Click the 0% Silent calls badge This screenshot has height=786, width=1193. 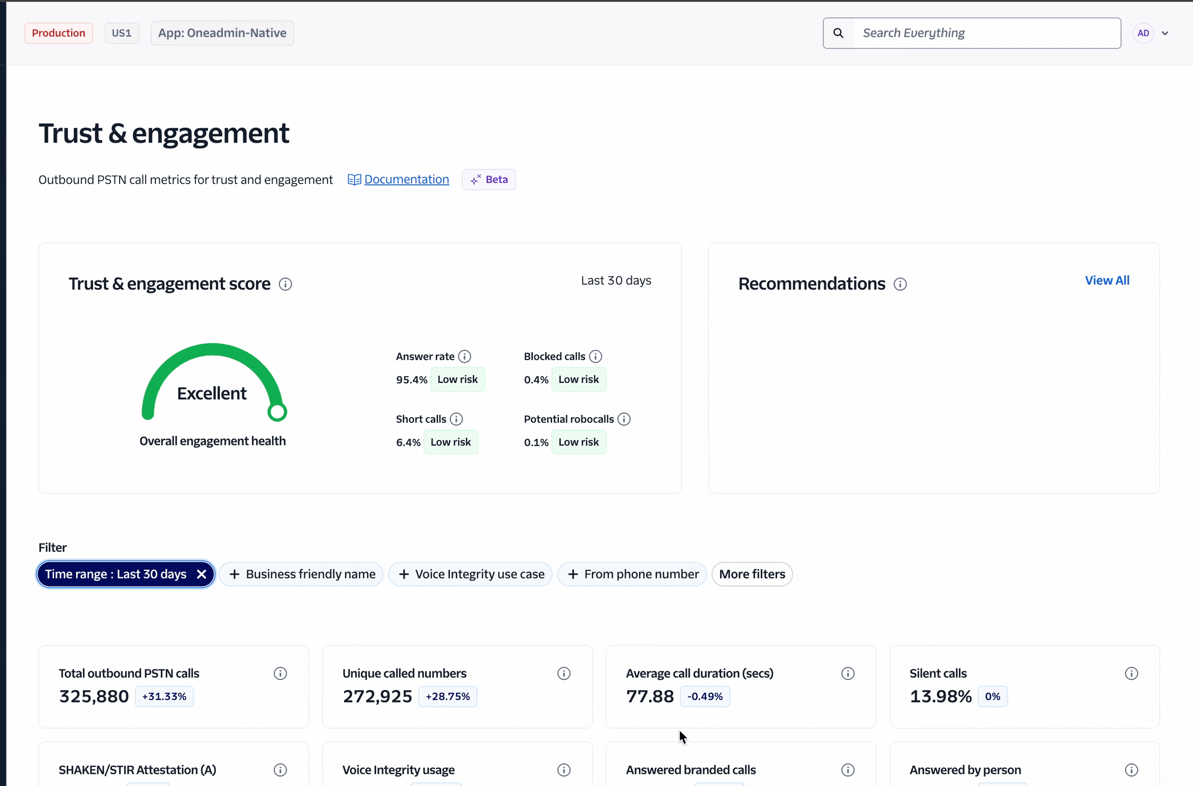tap(992, 697)
